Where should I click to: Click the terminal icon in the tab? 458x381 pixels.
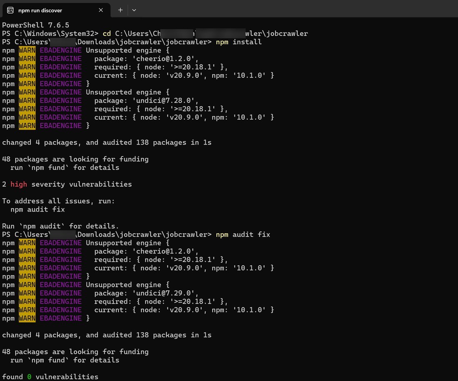coord(10,10)
